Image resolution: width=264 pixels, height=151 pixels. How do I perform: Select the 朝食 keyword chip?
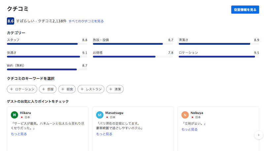tap(67, 89)
